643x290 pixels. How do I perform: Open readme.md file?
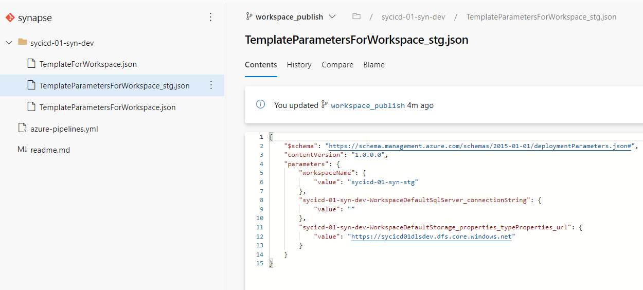(50, 150)
